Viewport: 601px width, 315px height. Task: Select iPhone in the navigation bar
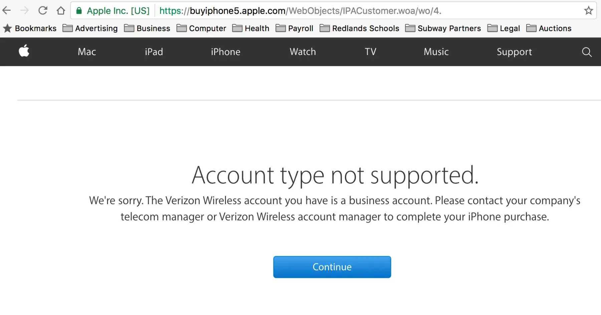tap(225, 52)
